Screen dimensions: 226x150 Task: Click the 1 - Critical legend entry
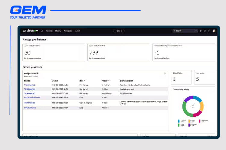click(x=182, y=121)
